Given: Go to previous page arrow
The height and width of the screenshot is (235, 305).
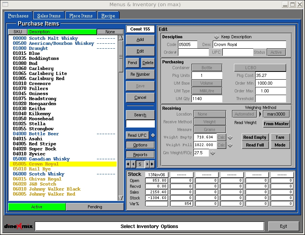Looking at the screenshot, I should pyautogui.click(x=133, y=164).
